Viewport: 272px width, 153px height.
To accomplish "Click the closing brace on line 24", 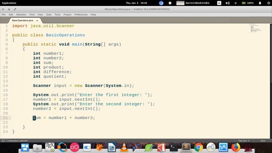I will pyautogui.click(x=13, y=132).
